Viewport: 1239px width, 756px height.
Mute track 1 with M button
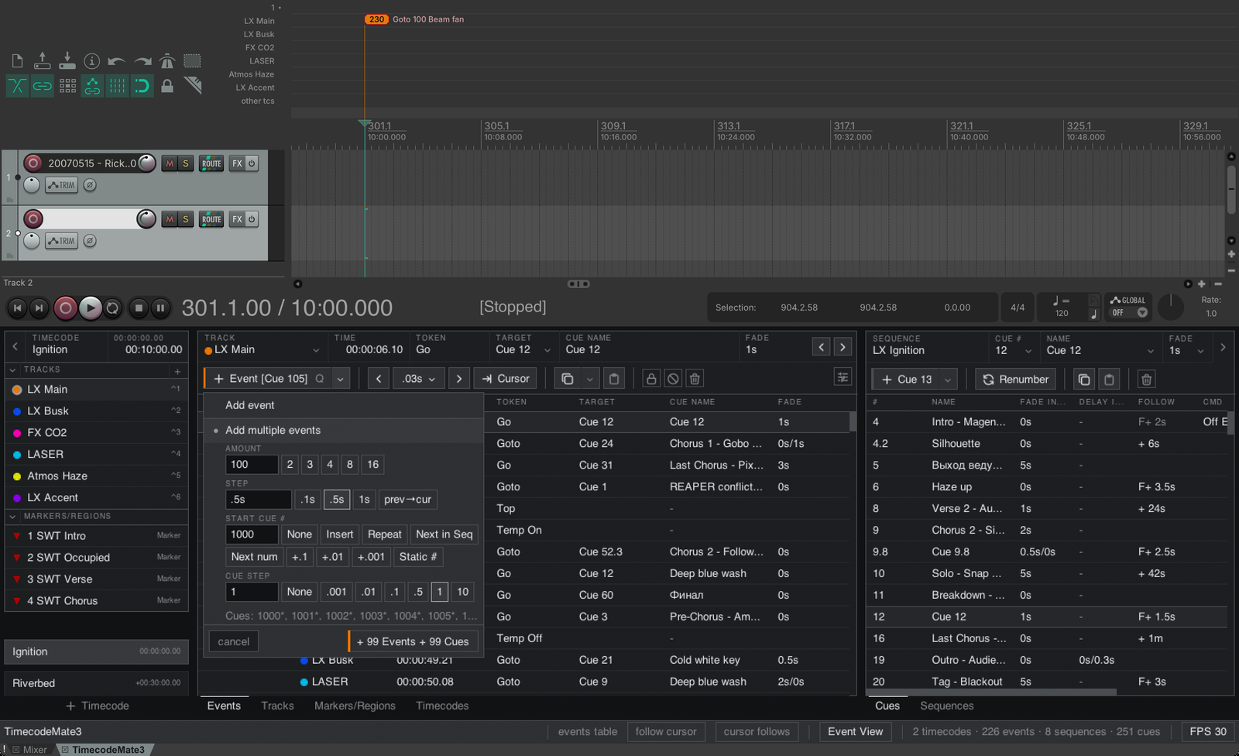(x=169, y=163)
